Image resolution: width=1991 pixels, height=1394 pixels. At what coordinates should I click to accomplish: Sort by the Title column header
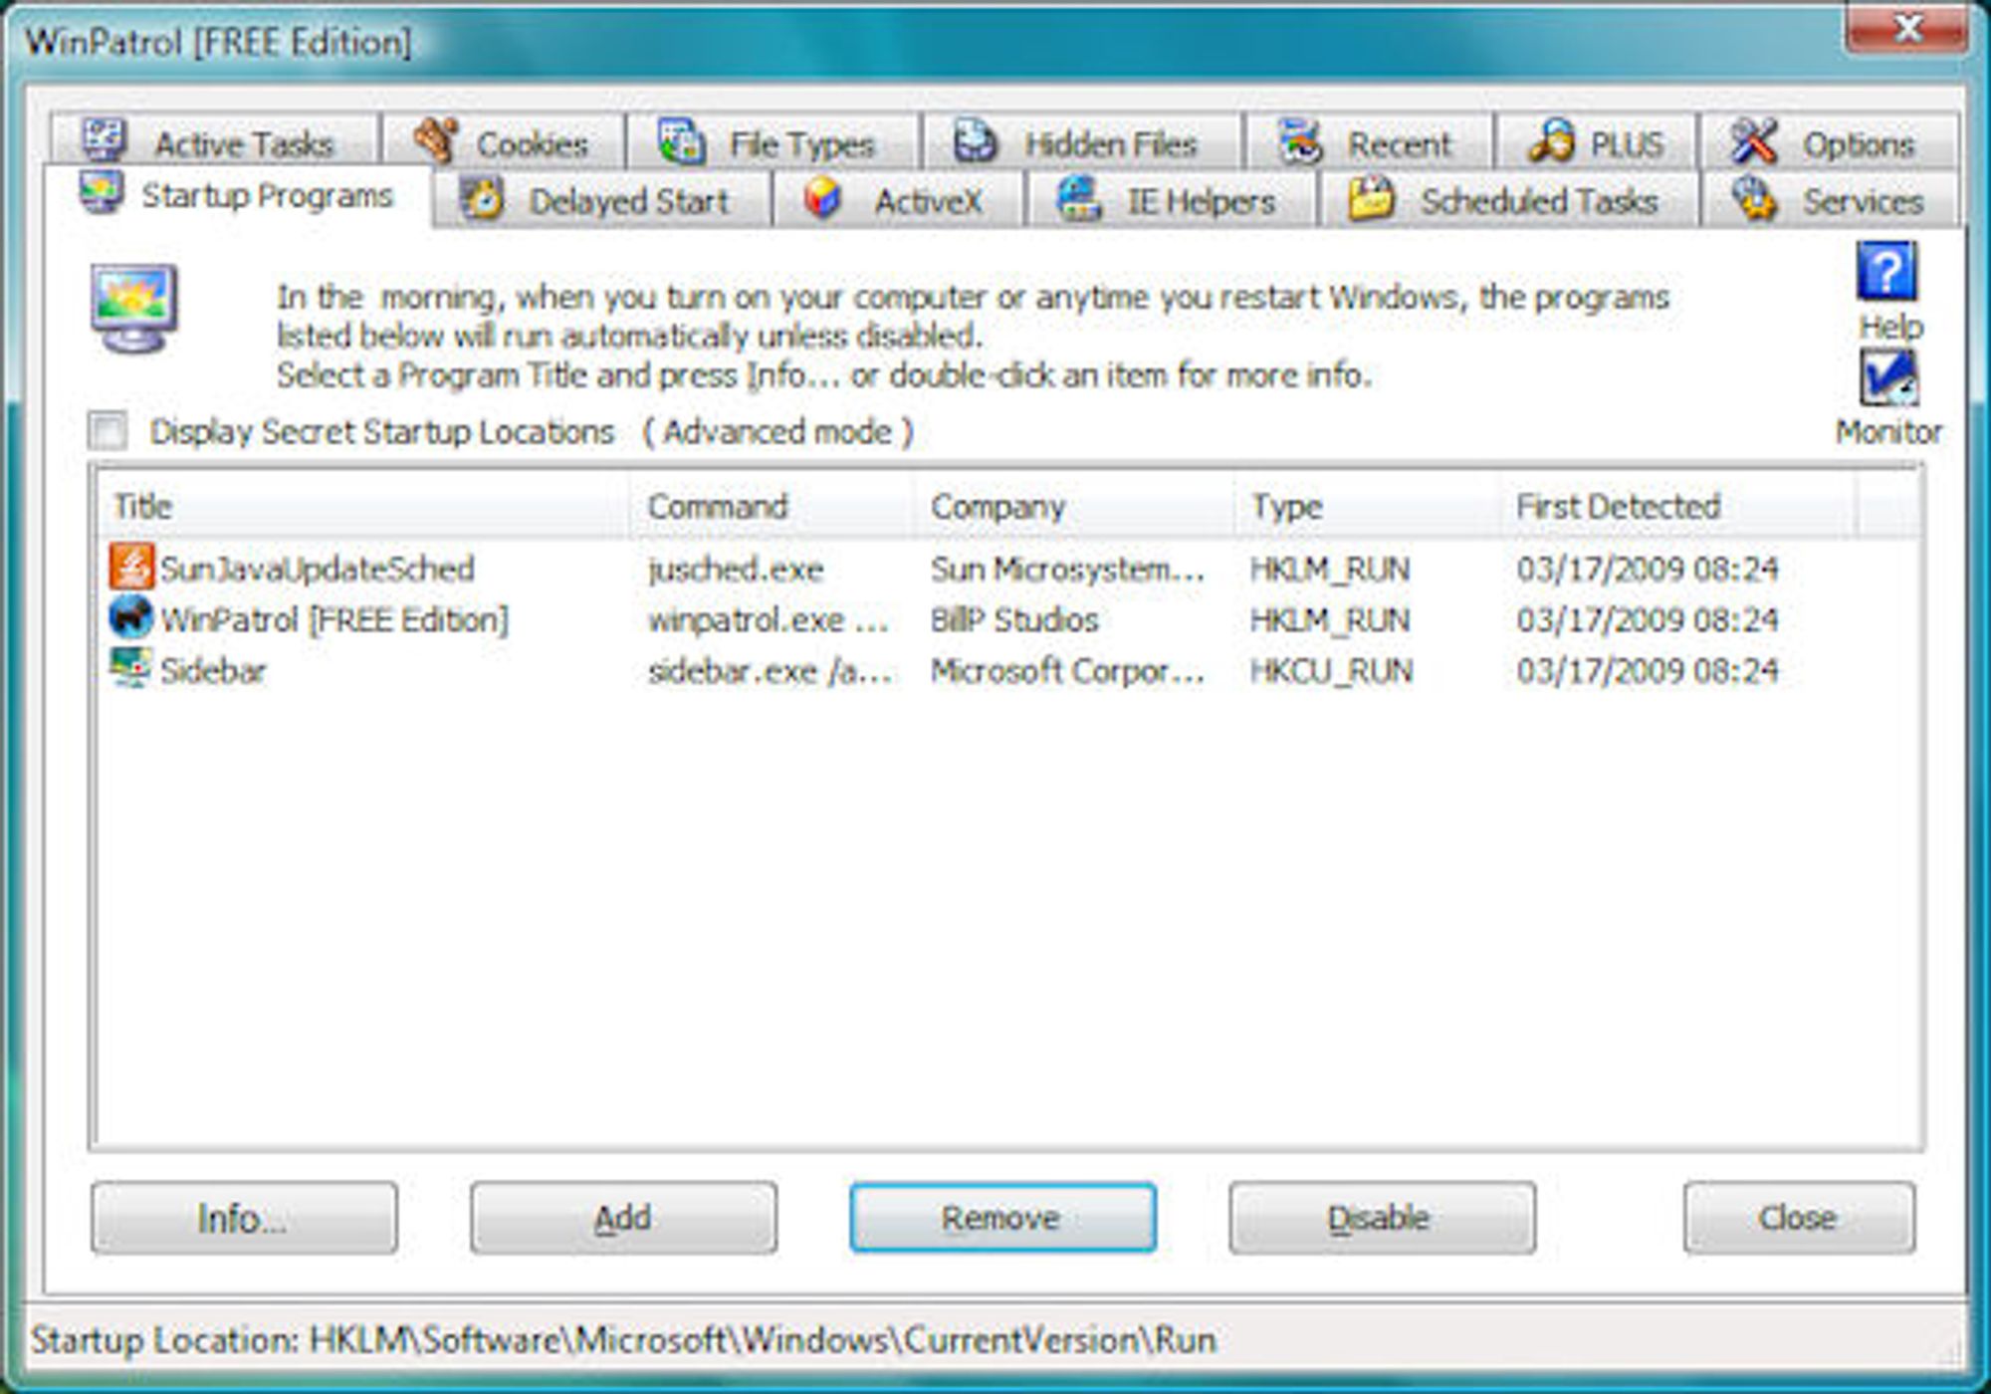363,506
